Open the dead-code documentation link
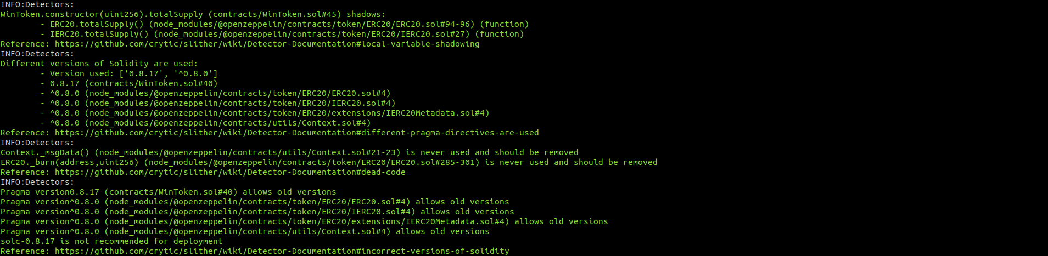The image size is (1048, 256). click(x=230, y=172)
